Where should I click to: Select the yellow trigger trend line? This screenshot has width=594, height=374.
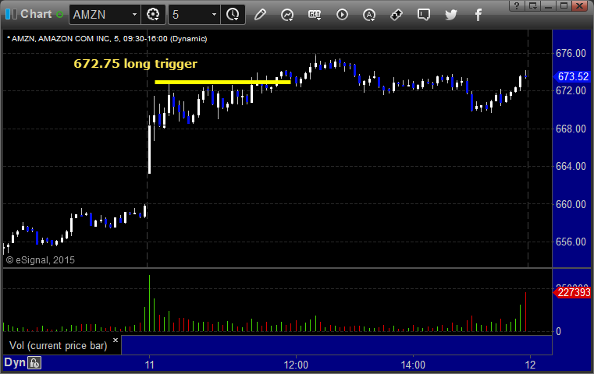(x=222, y=82)
